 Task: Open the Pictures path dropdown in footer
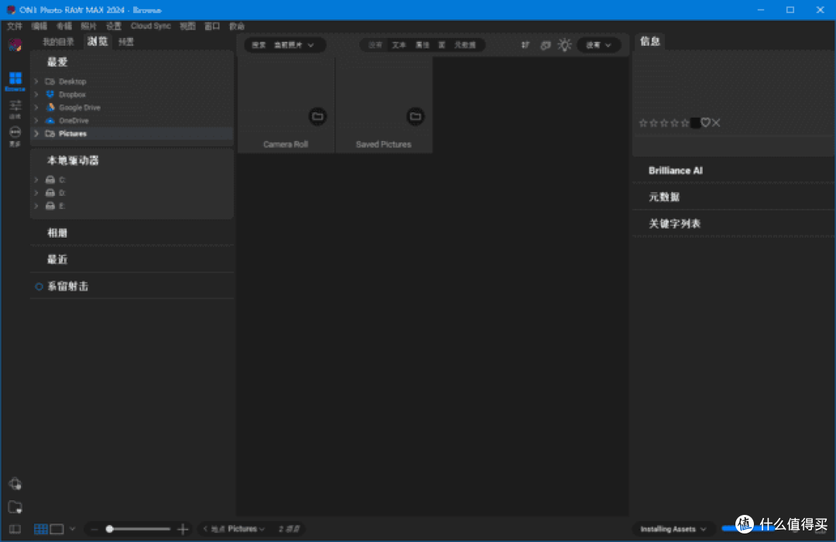[x=246, y=529]
